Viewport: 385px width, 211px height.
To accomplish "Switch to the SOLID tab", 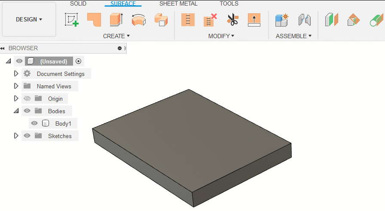I will [x=78, y=3].
